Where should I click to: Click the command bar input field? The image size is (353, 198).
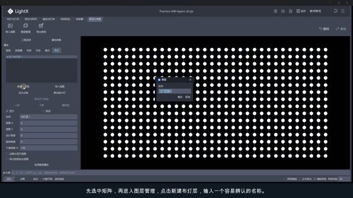coord(180,173)
